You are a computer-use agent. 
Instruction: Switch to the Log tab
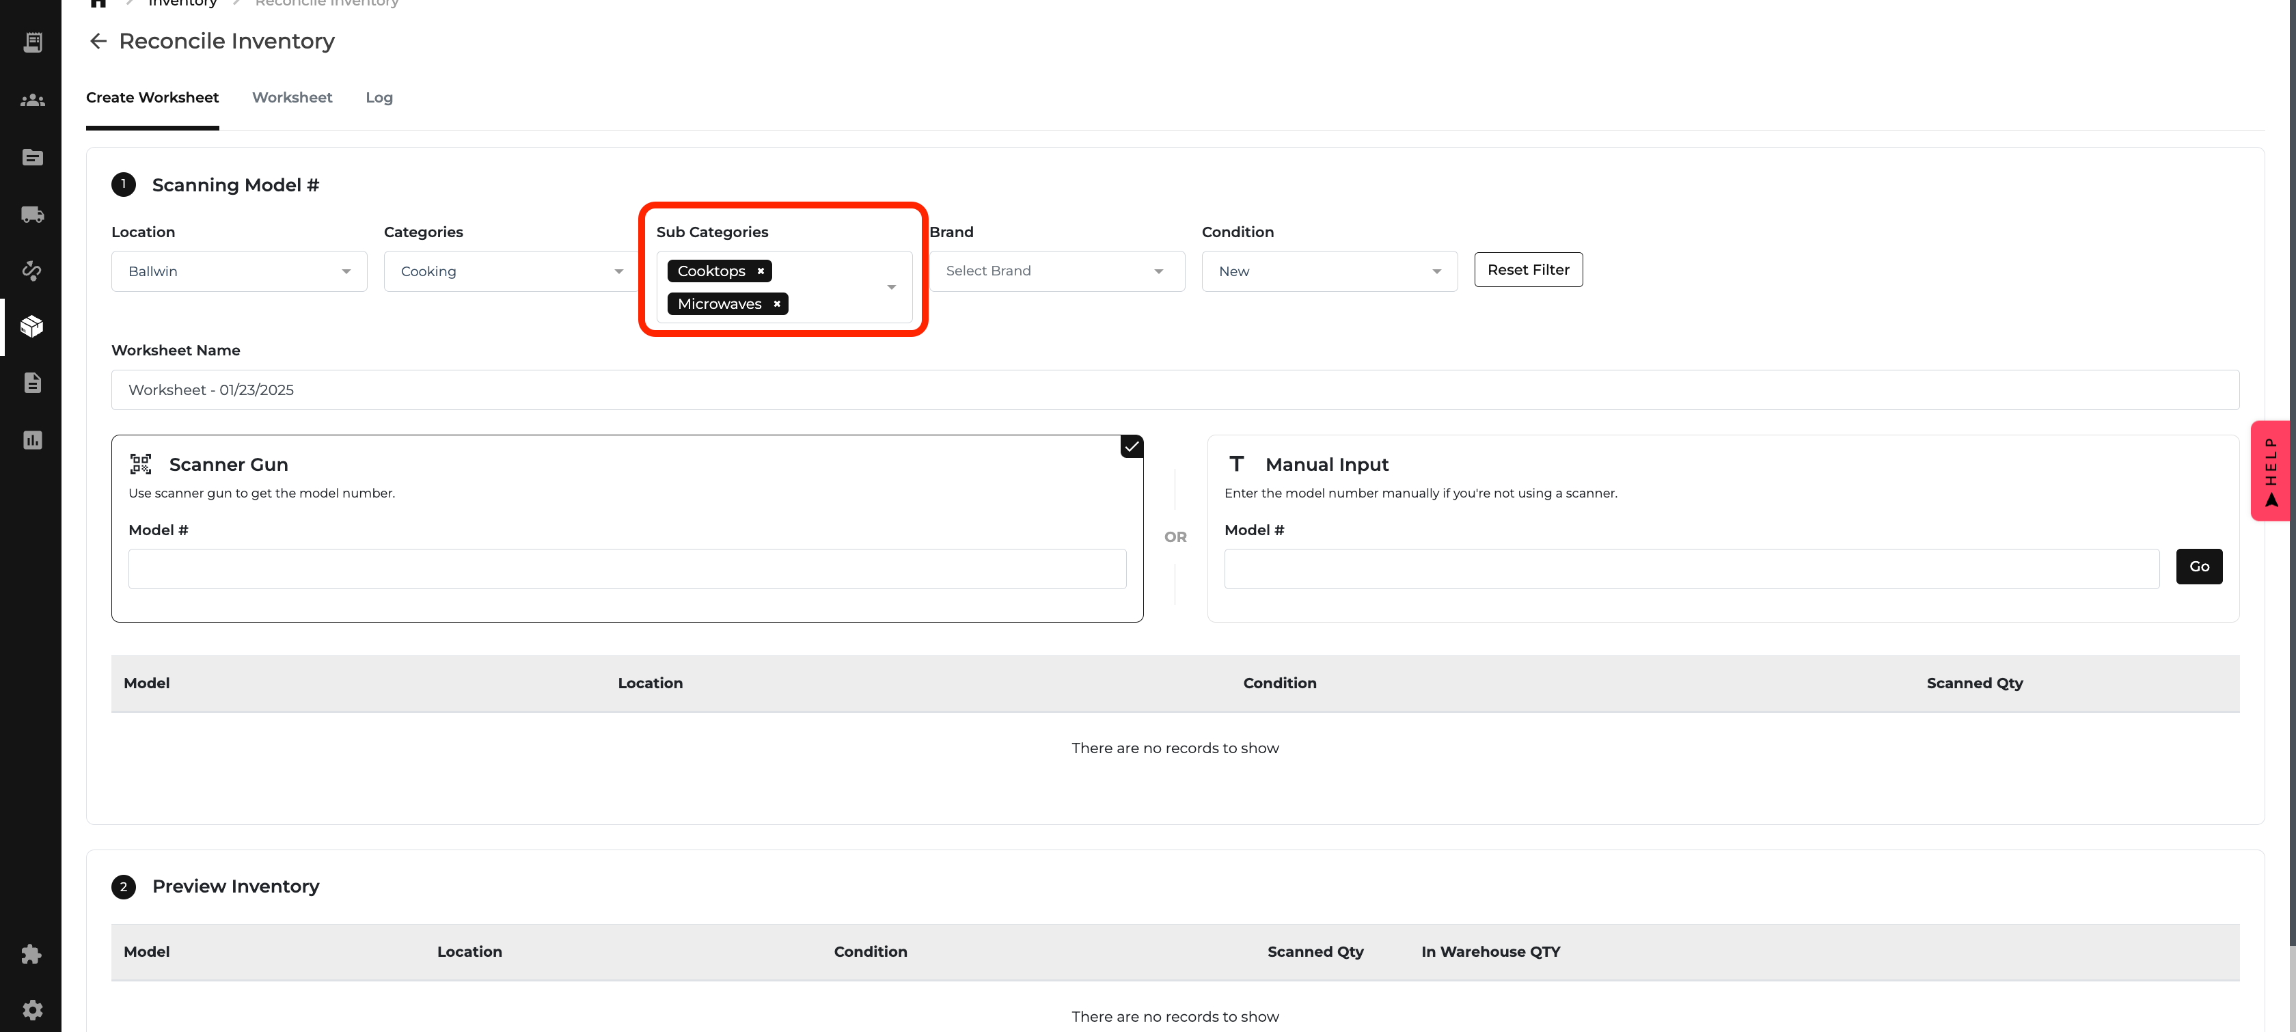[379, 97]
